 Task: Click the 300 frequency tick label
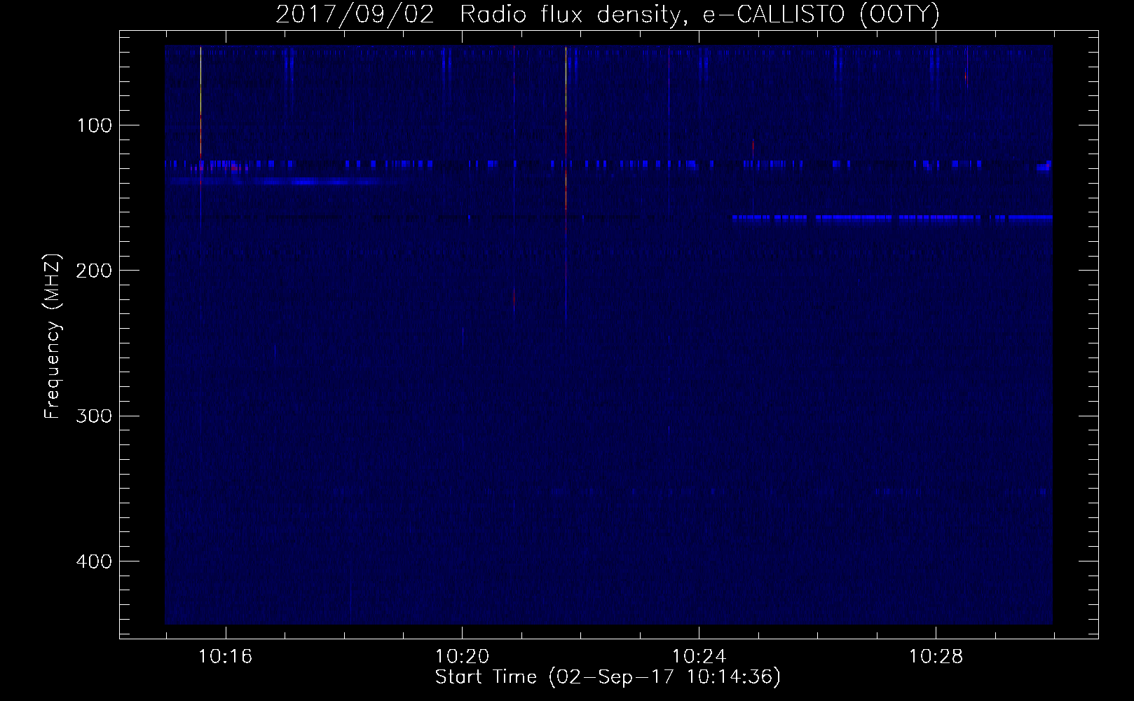(x=95, y=416)
